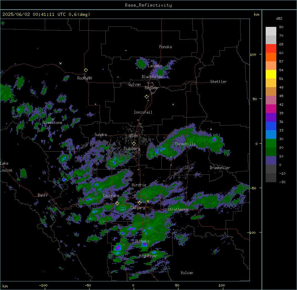Image resolution: width=297 pixels, height=290 pixels.
Task: Click the -50 tick label on horizontal axis
Action: (88, 285)
